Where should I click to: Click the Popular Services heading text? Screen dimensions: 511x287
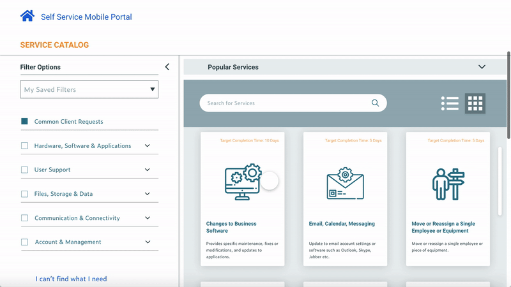pos(233,67)
